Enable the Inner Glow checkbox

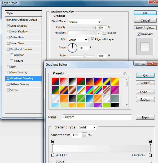tap(8, 43)
